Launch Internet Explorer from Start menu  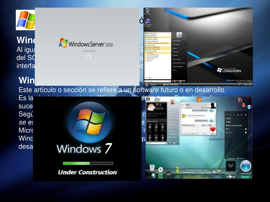pyautogui.click(x=158, y=36)
